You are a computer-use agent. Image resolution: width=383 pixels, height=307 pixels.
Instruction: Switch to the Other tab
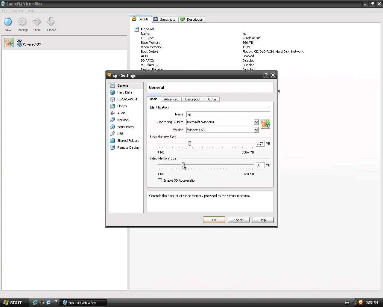[212, 99]
